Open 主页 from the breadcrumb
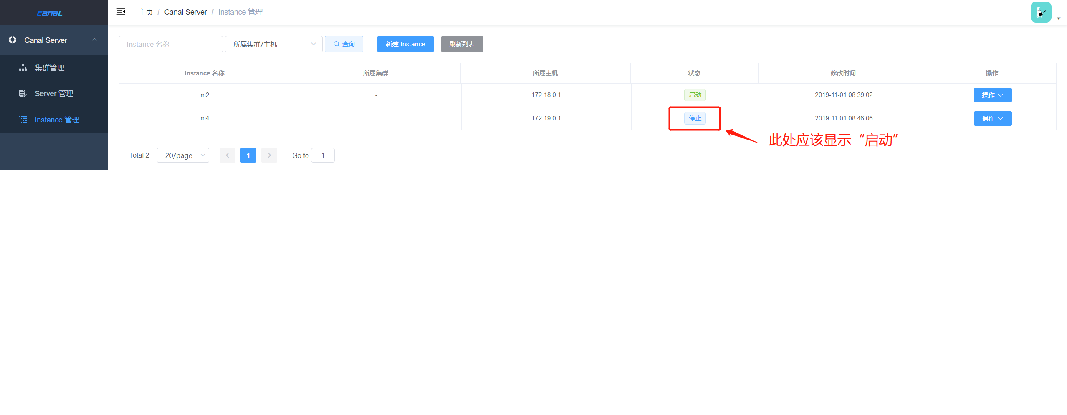The image size is (1067, 415). click(x=145, y=12)
